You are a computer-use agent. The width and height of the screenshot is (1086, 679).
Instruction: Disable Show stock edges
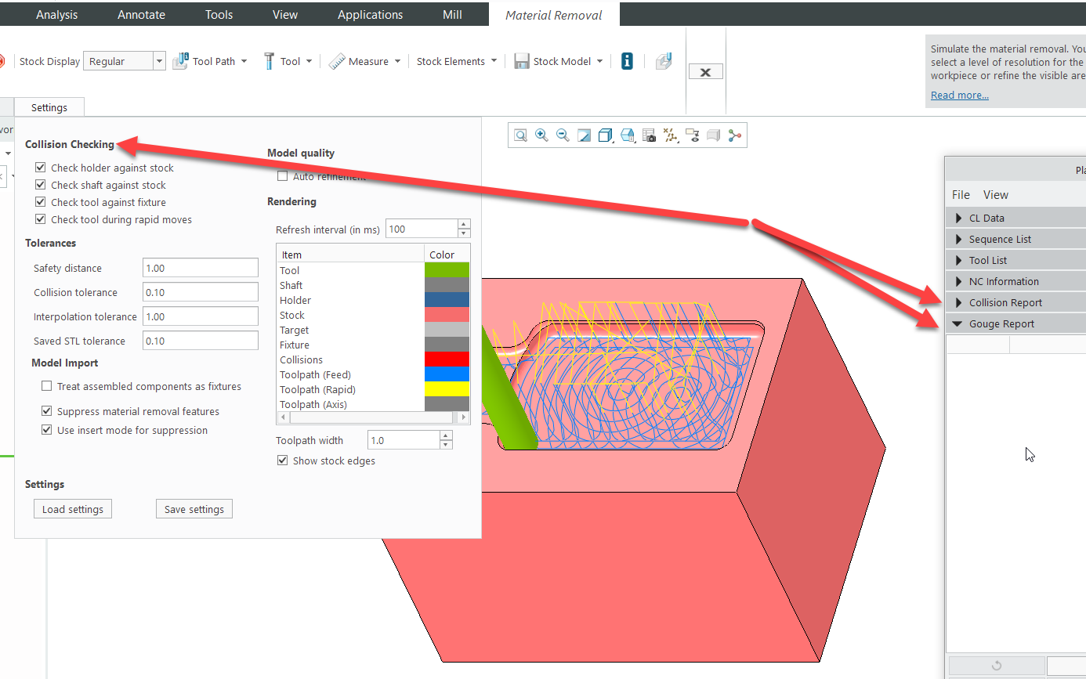click(282, 460)
